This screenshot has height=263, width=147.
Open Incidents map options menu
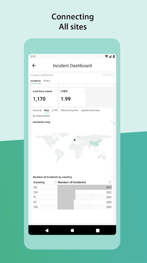[x=112, y=121]
